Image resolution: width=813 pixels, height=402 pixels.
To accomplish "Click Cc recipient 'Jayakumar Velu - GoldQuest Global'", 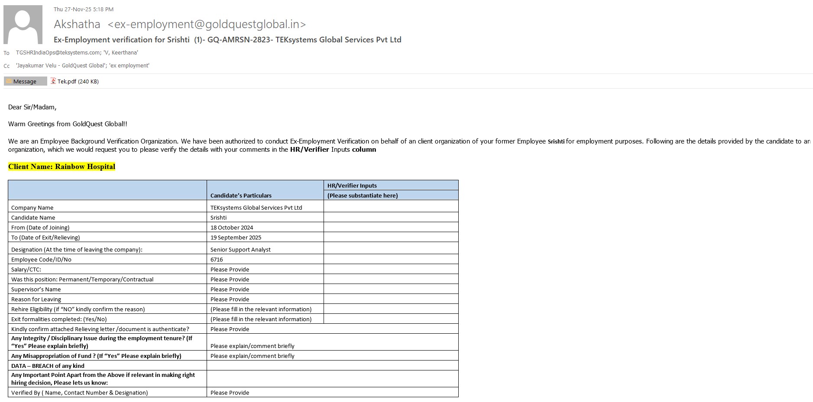I will 61,66.
